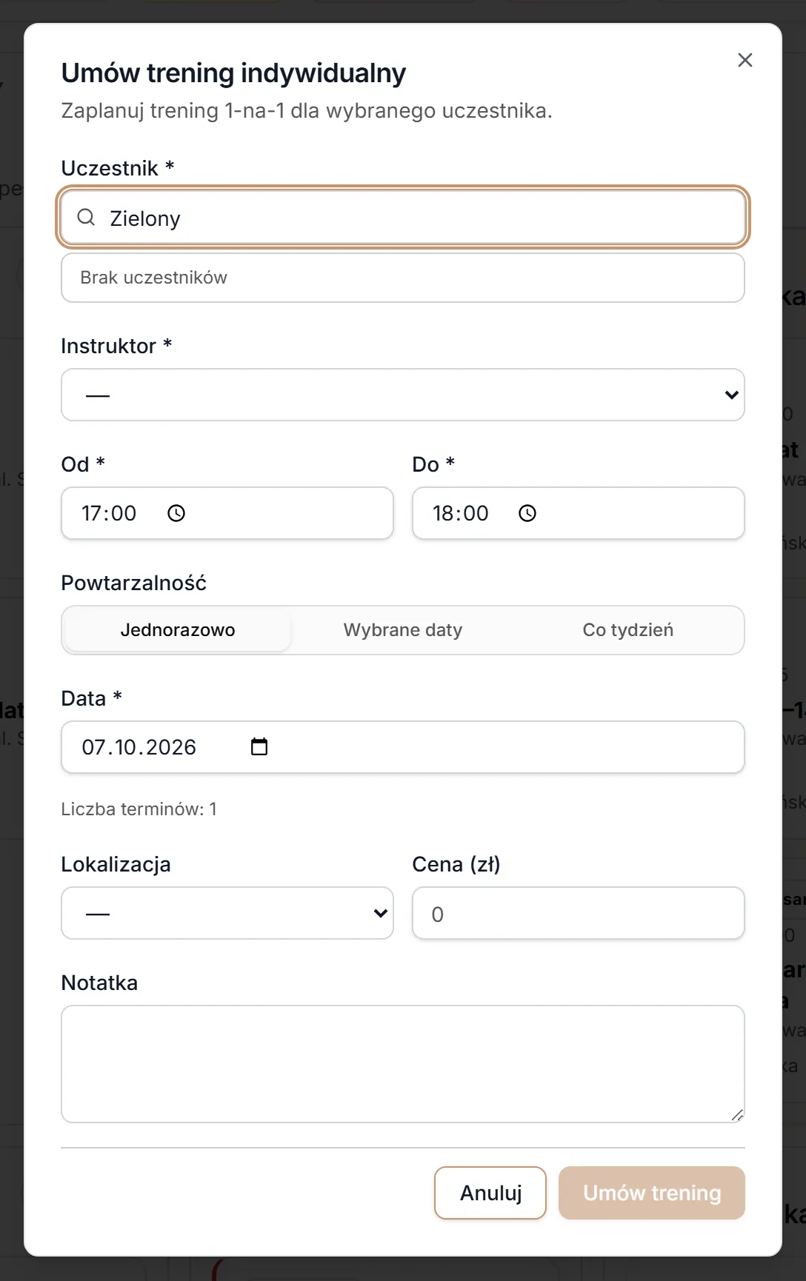Open time picker clock icon for Od

(x=176, y=513)
